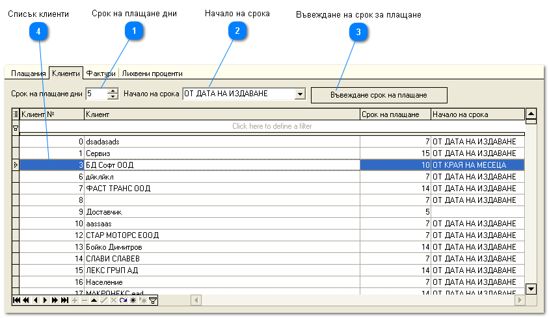Viewport: 549px width, 318px height.
Task: Click the delete record minus icon
Action: tap(85, 300)
